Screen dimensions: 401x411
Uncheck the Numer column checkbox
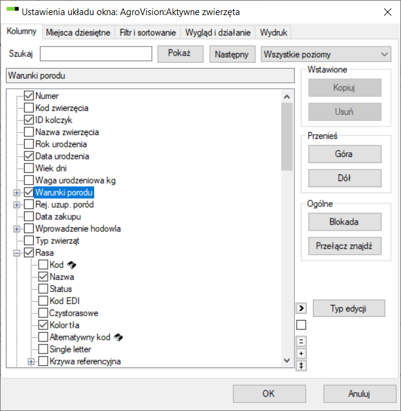click(29, 96)
